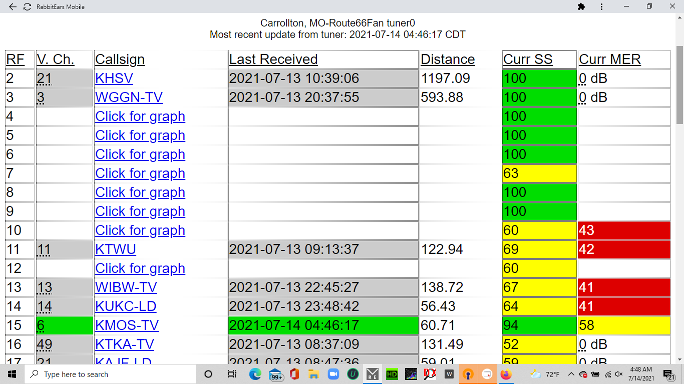The width and height of the screenshot is (684, 384).
Task: Open the snipping tool taskbar icon
Action: [487, 374]
